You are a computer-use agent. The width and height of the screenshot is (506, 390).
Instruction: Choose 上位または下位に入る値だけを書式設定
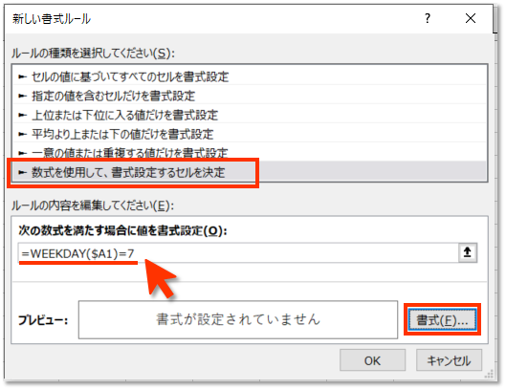point(250,115)
